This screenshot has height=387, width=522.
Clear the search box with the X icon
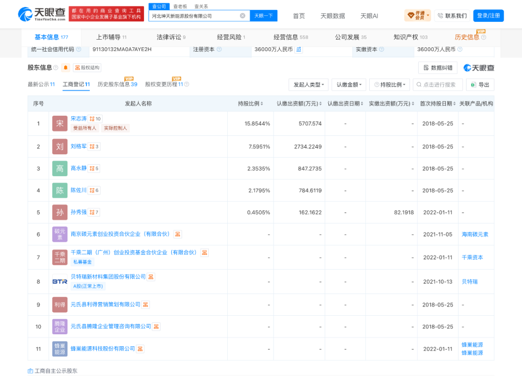pyautogui.click(x=243, y=16)
